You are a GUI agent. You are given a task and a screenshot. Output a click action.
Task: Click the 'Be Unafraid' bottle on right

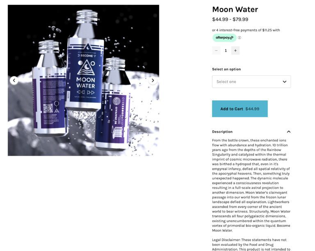click(113, 104)
